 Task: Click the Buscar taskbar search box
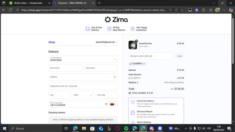[35, 128]
